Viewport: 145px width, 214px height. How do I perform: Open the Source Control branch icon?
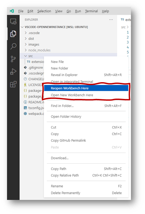click(x=13, y=59)
